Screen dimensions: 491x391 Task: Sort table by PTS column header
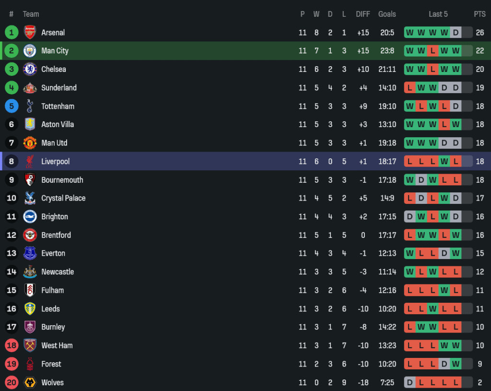479,14
